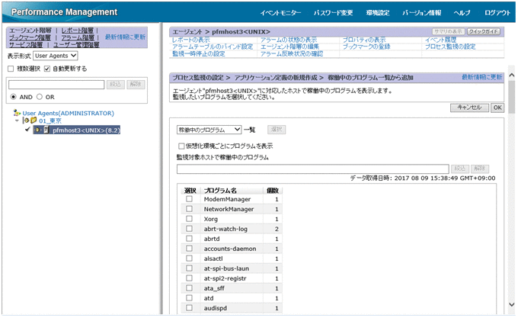
Task: Open the アラームの状態の表示 link
Action: click(289, 40)
